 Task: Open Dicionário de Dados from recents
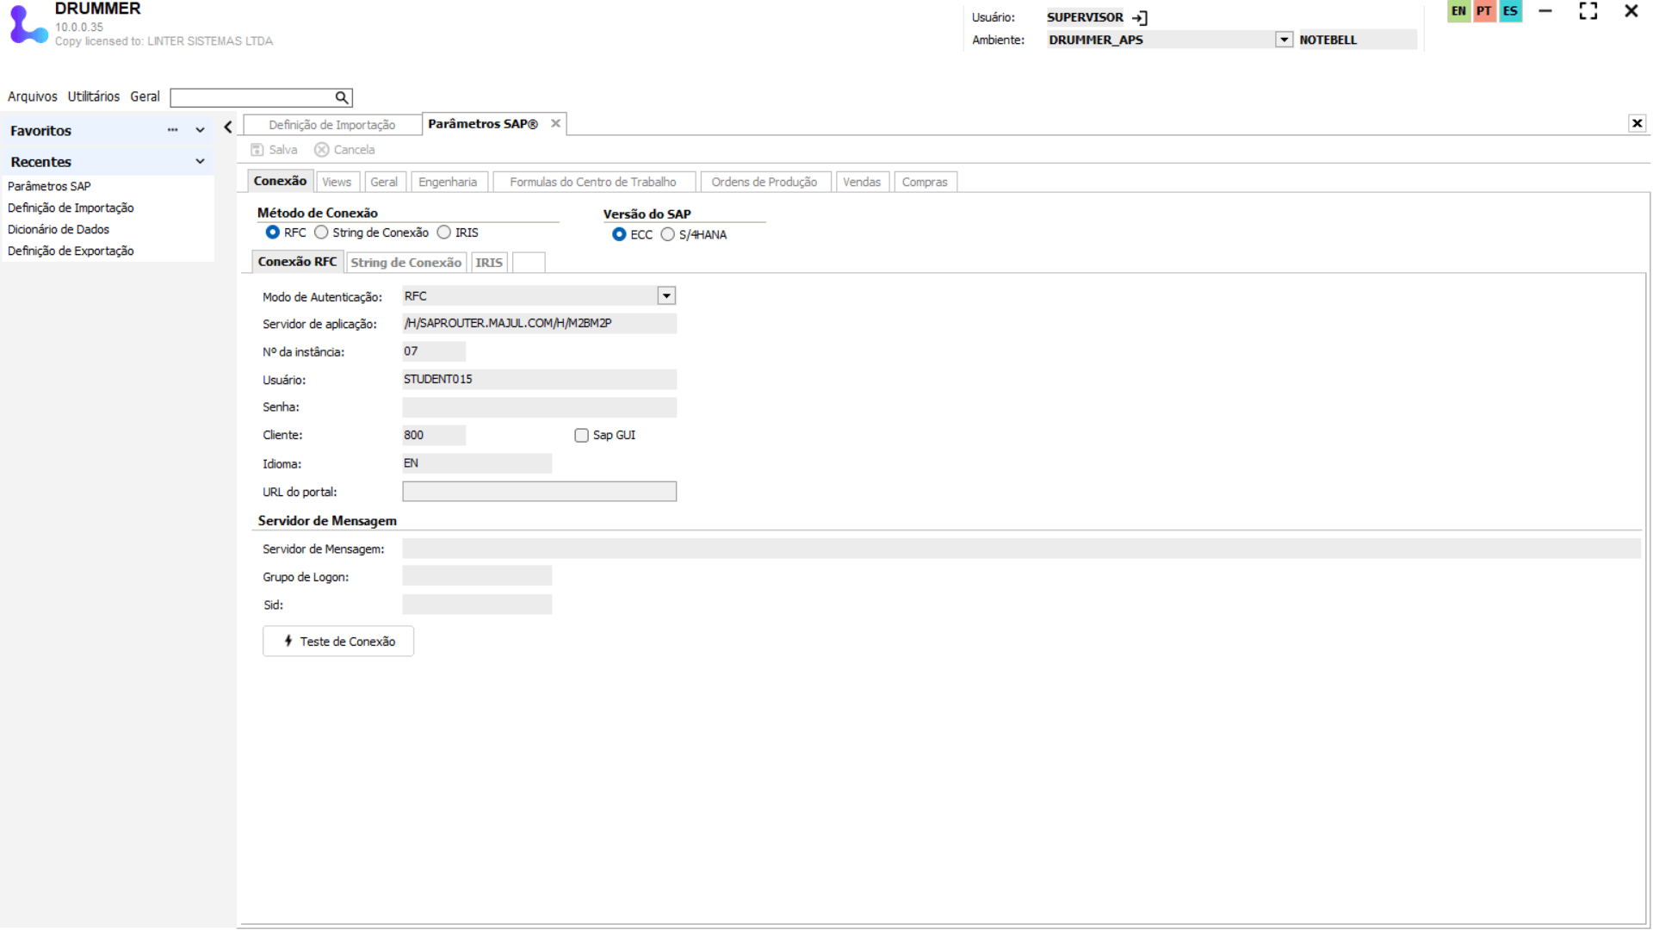tap(59, 229)
